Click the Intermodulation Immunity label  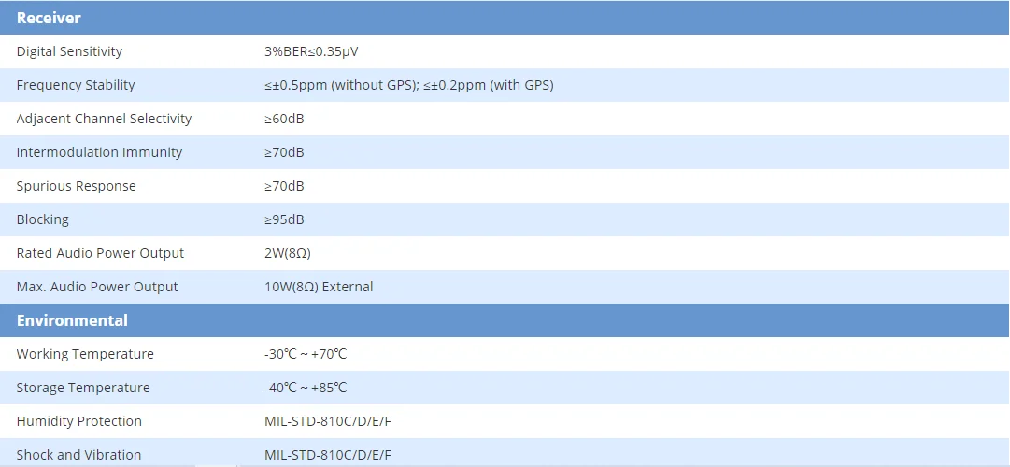pos(99,152)
